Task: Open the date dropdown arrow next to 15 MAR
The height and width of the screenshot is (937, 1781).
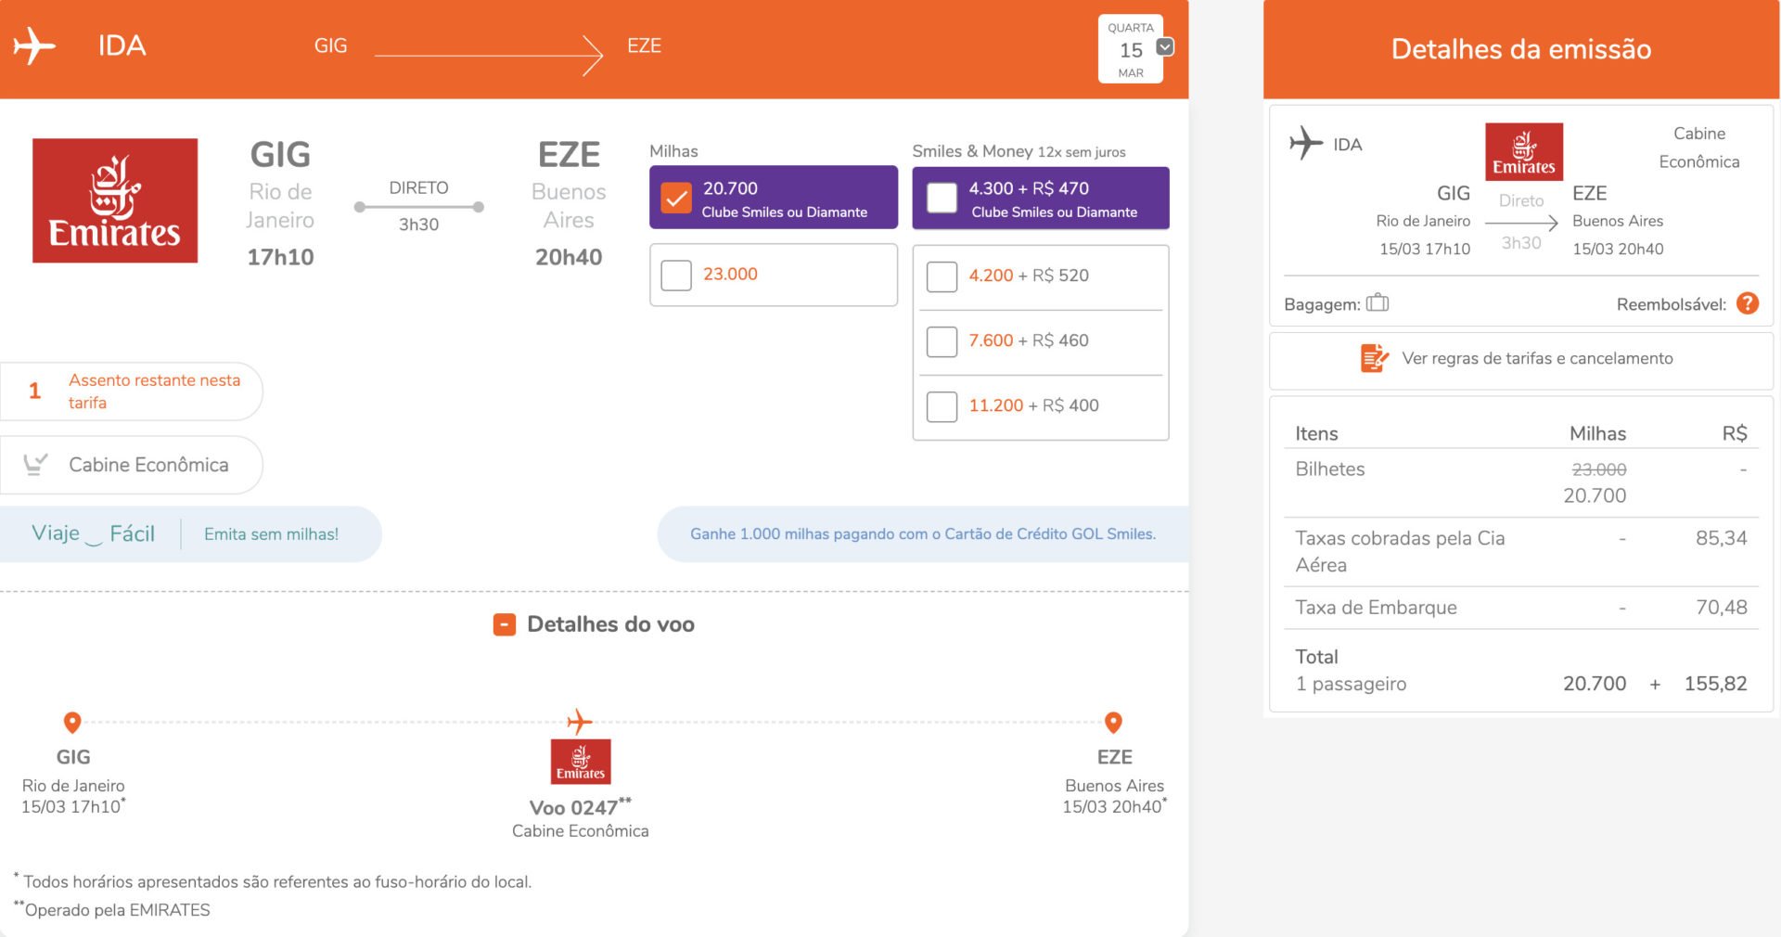Action: [x=1165, y=47]
